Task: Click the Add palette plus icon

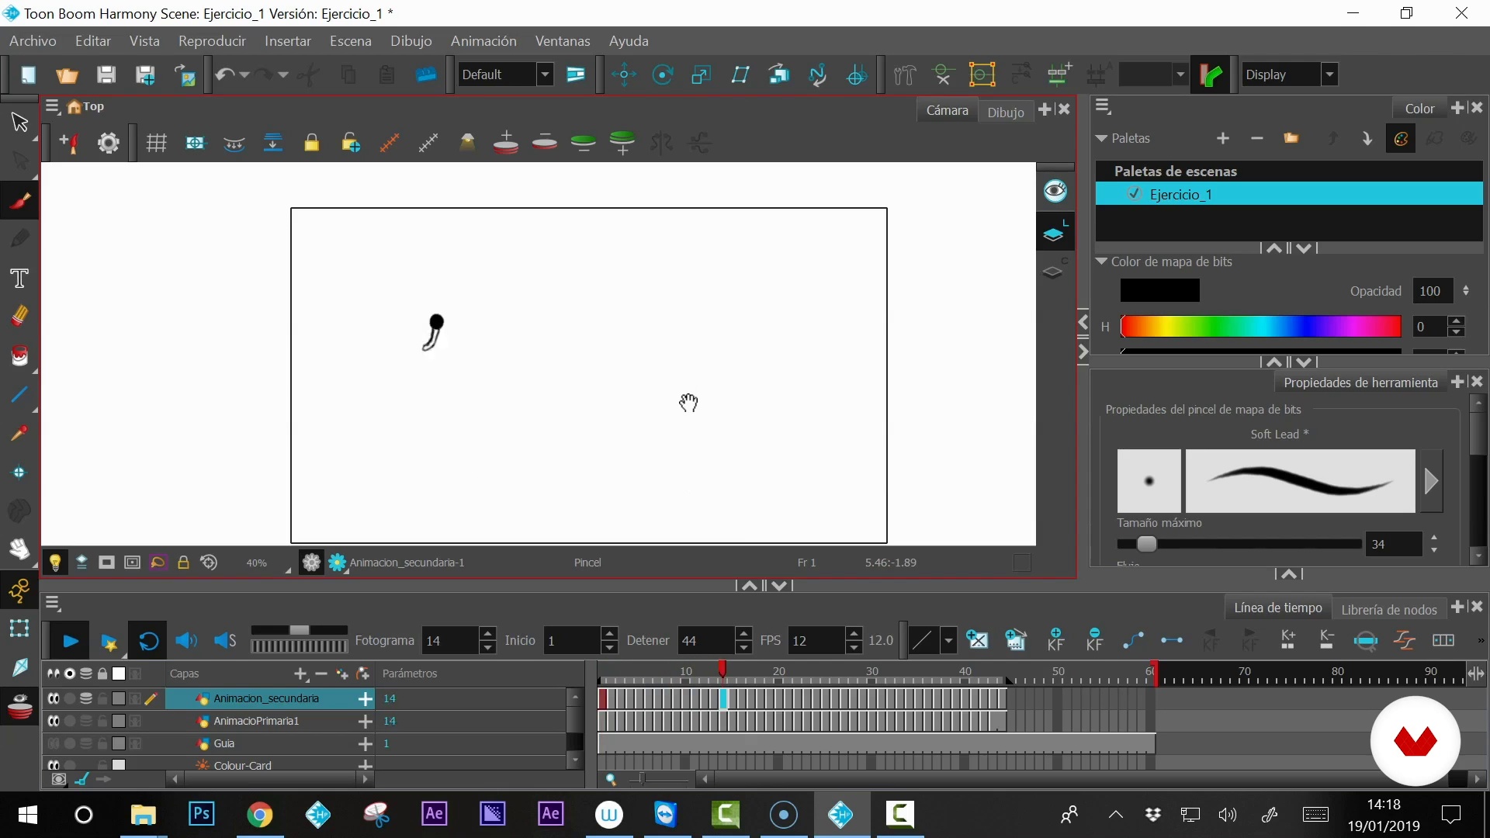Action: (x=1223, y=138)
